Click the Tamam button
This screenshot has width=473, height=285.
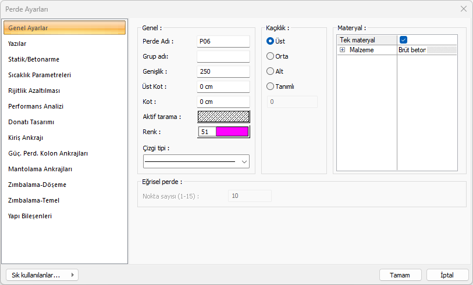click(400, 275)
